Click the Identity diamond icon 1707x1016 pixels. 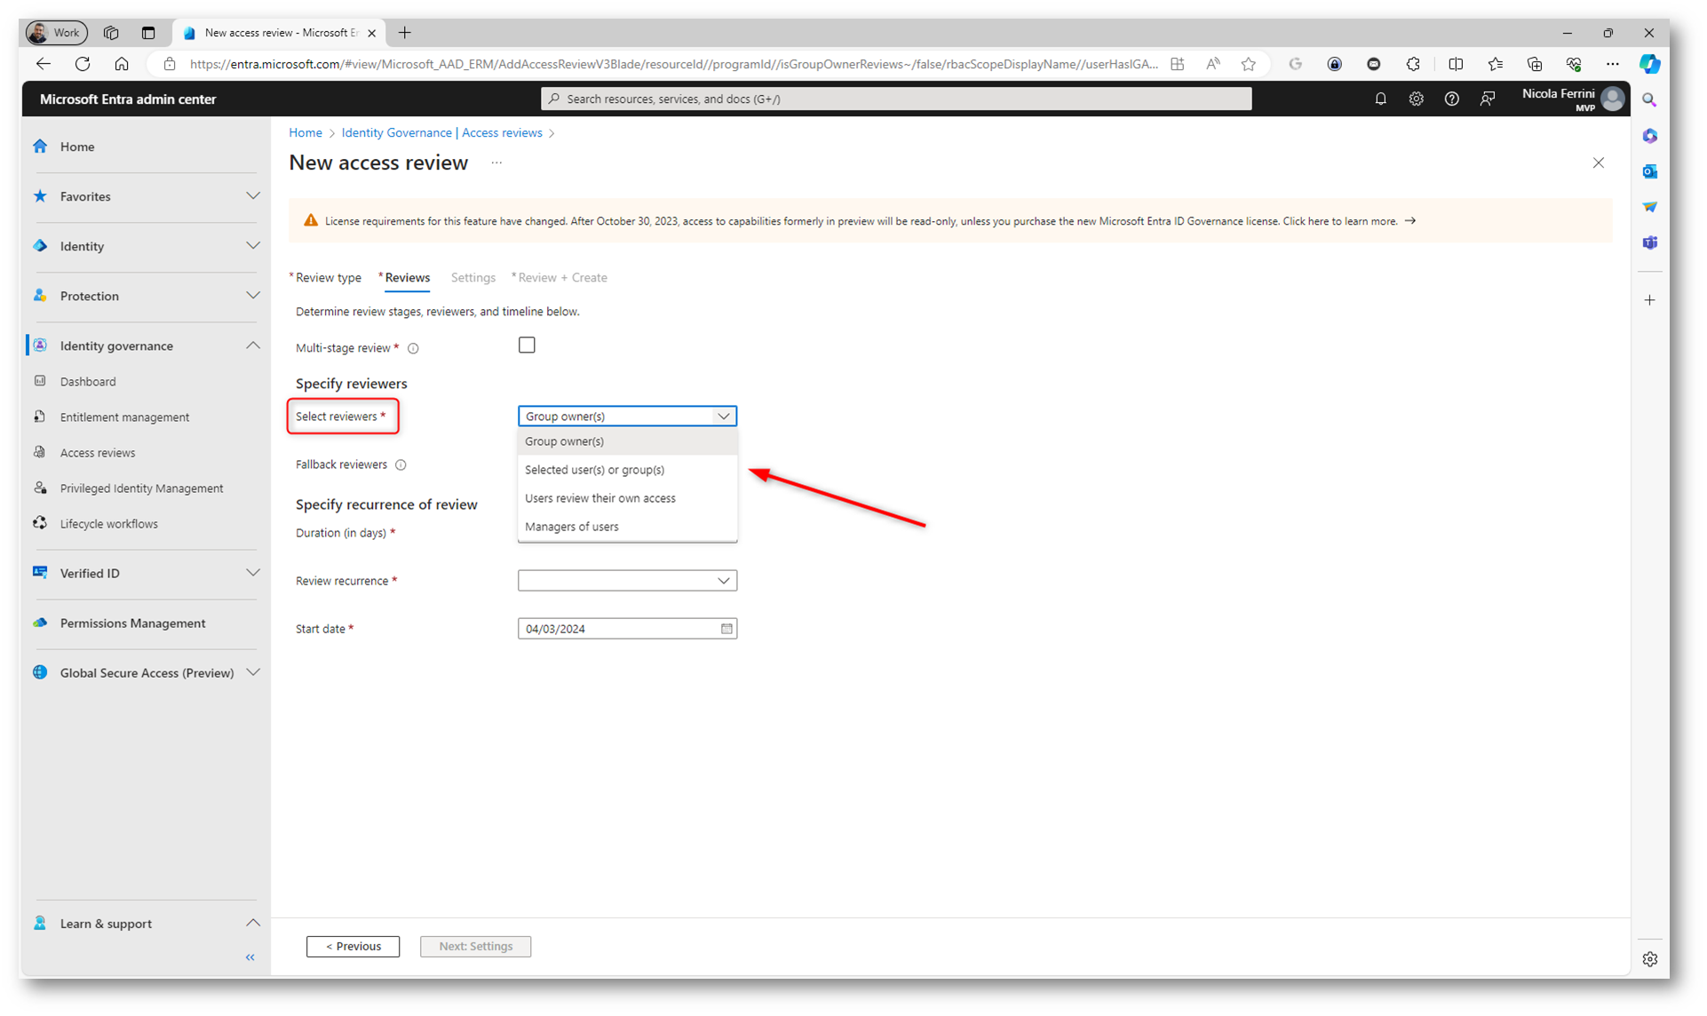coord(40,246)
